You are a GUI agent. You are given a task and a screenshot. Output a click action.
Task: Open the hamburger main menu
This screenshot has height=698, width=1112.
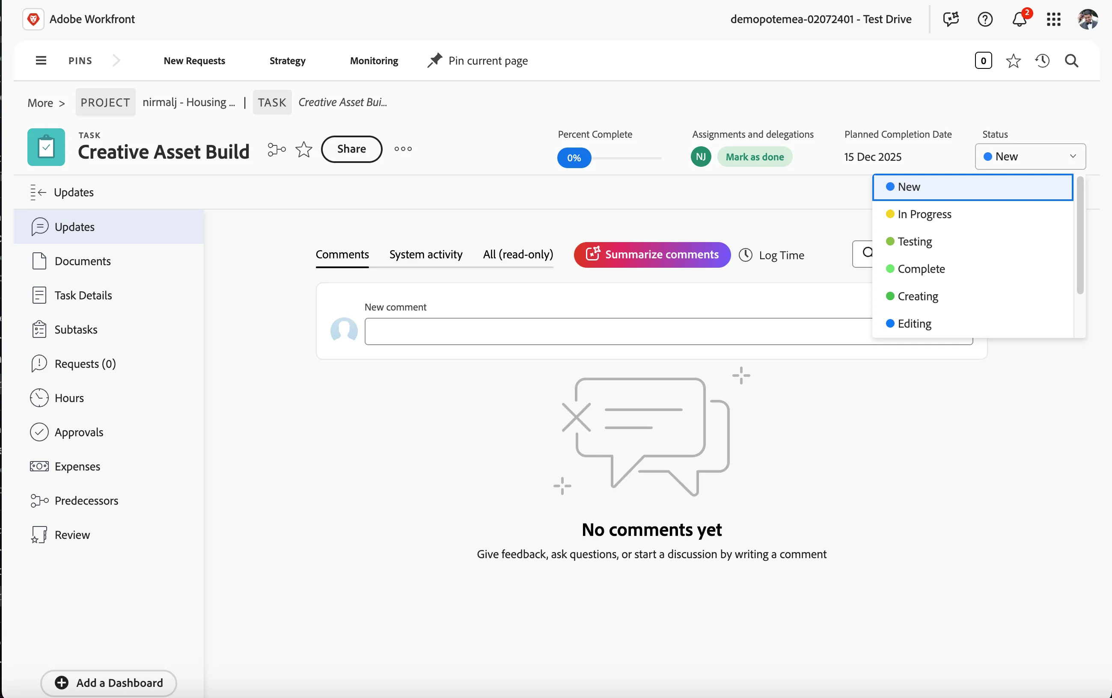(x=41, y=60)
